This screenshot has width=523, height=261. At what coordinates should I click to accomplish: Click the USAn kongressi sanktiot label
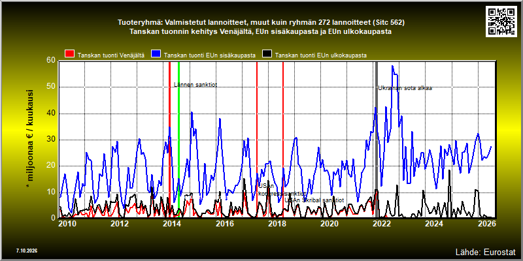(282, 190)
